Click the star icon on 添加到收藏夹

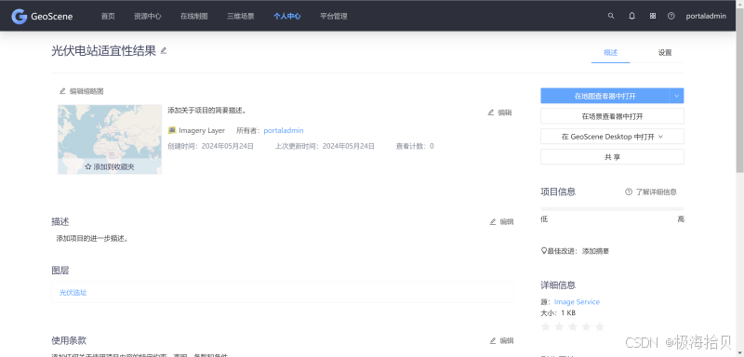coord(87,167)
